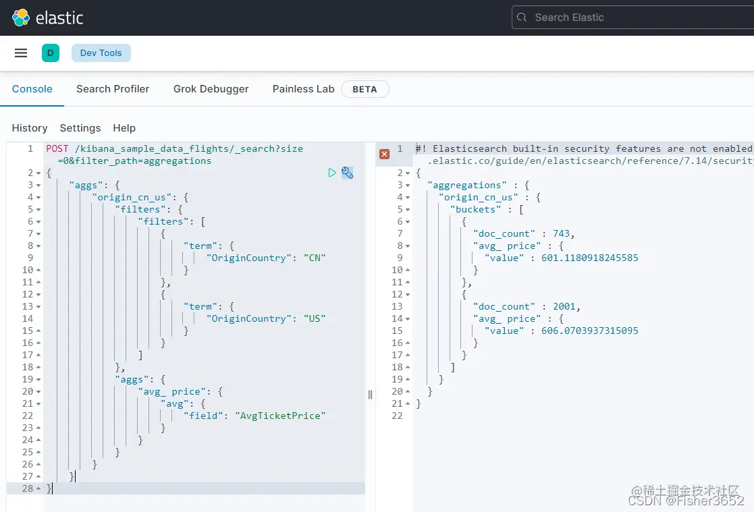Fold the second "avg_ price" at response line 14

(x=408, y=319)
